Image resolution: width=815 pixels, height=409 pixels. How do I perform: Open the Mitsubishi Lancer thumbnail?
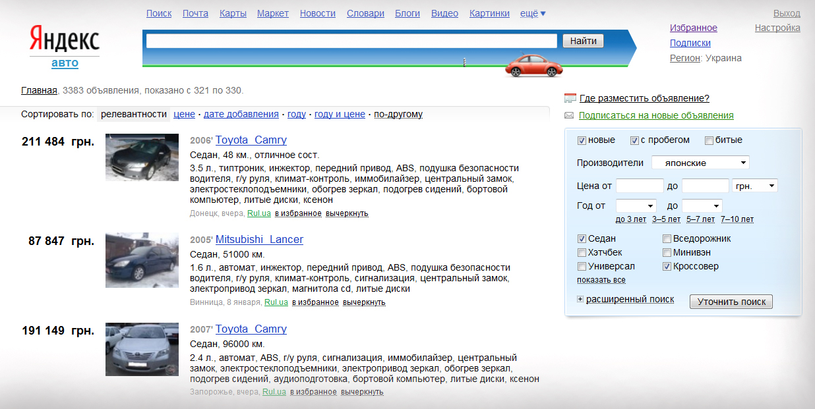pyautogui.click(x=142, y=260)
